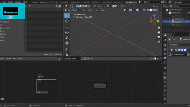Open the Object properties orange square tab

click(x=165, y=73)
